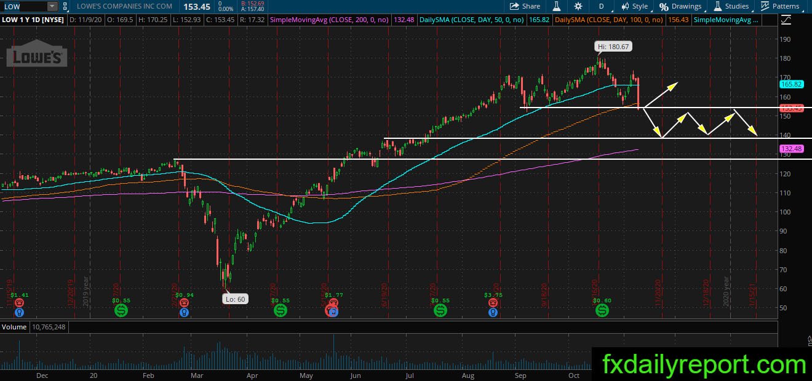The image size is (812, 381).
Task: Open the Patterns menu
Action: (x=780, y=6)
